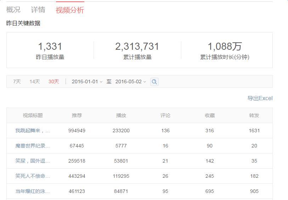The height and width of the screenshot is (200, 288).
Task: Click favorites value 245
Action: pyautogui.click(x=210, y=176)
